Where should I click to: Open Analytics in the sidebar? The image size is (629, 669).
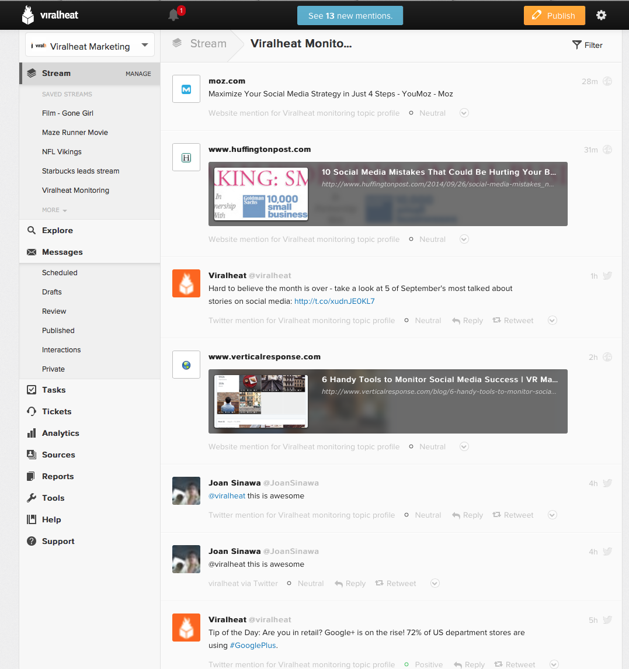60,433
